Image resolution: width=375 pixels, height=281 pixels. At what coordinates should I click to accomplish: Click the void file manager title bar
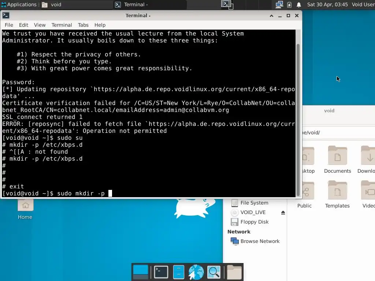click(339, 110)
